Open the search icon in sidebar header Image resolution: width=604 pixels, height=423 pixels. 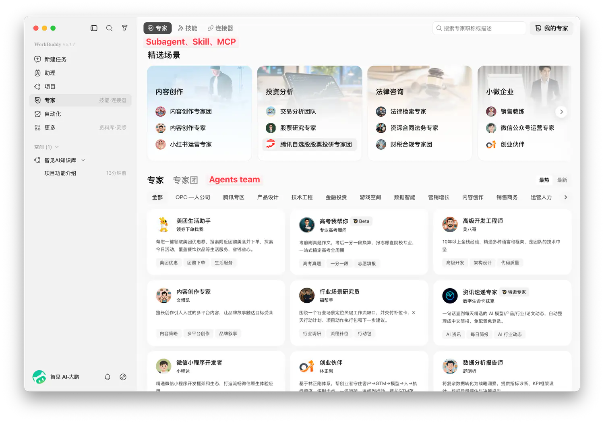109,28
